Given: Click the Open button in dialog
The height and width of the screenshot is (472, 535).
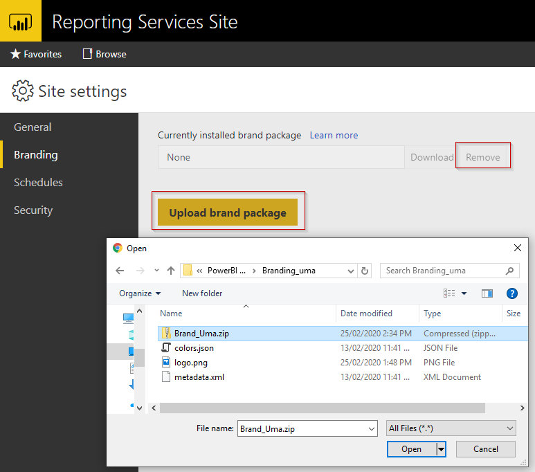Looking at the screenshot, I should coord(412,449).
